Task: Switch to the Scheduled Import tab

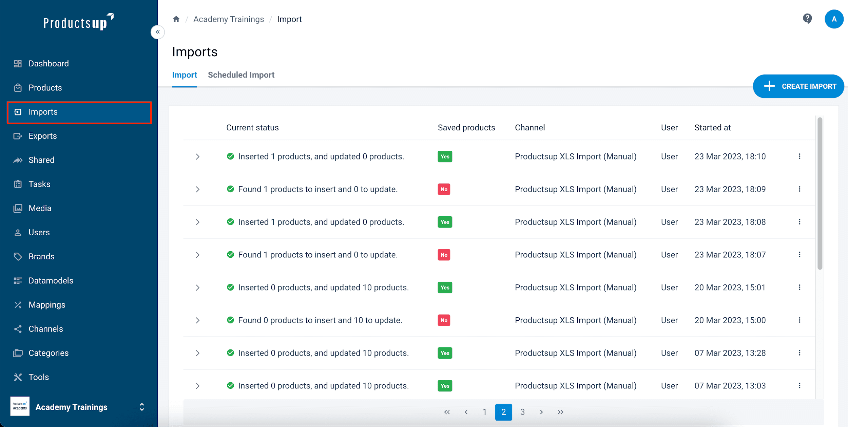Action: click(x=241, y=75)
